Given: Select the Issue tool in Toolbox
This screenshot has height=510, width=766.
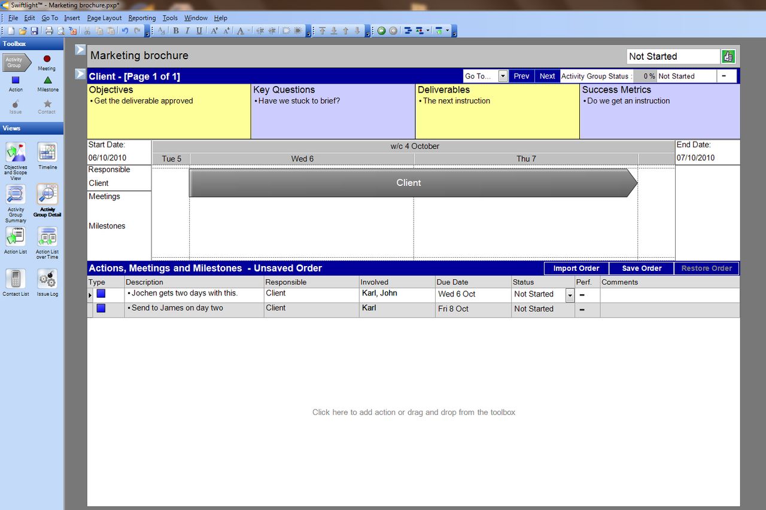Looking at the screenshot, I should [x=16, y=106].
